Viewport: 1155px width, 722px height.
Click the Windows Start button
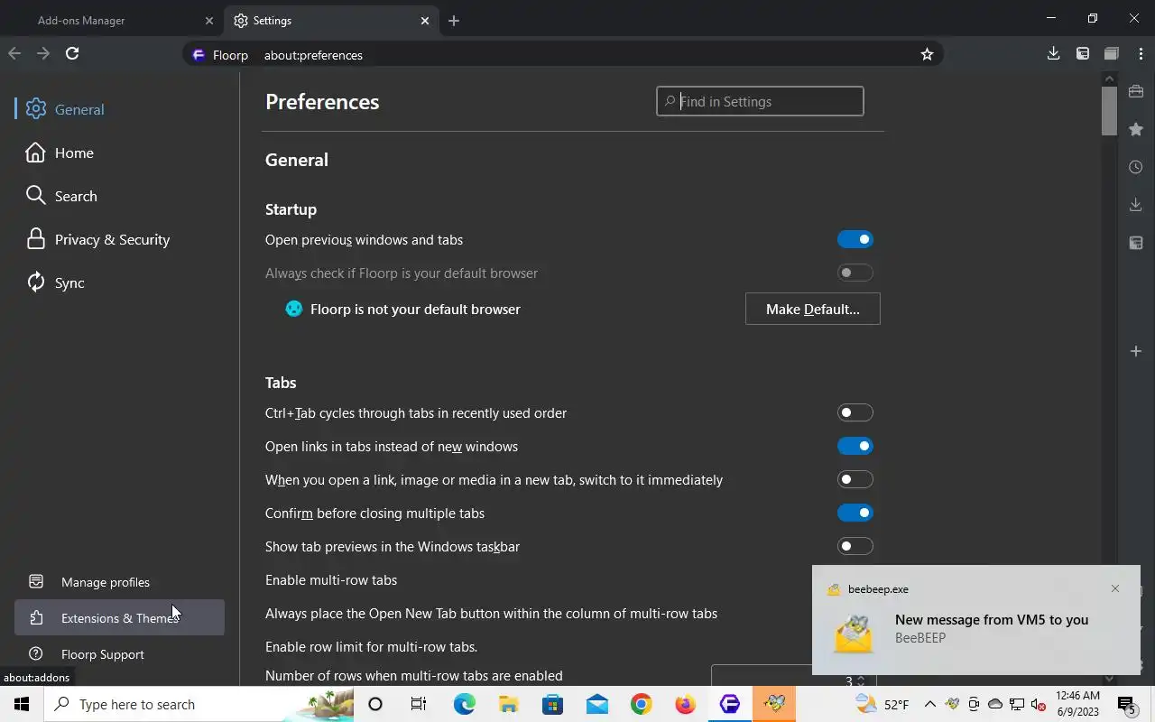pos(22,704)
